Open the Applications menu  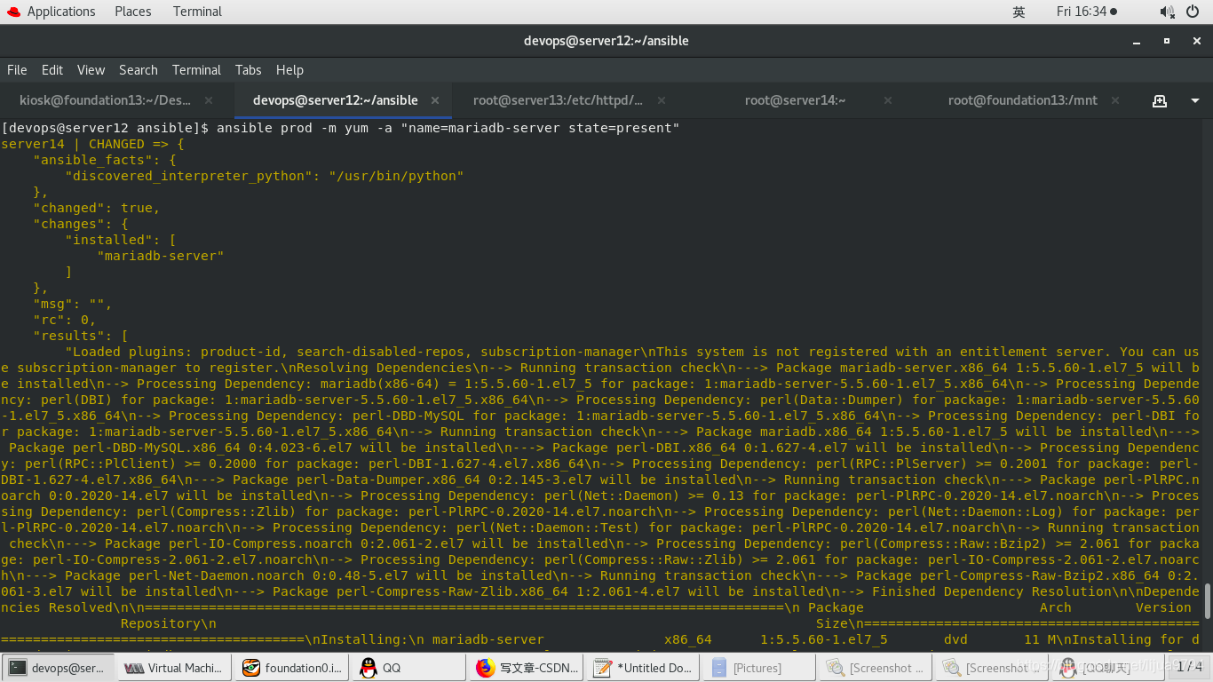pos(61,12)
